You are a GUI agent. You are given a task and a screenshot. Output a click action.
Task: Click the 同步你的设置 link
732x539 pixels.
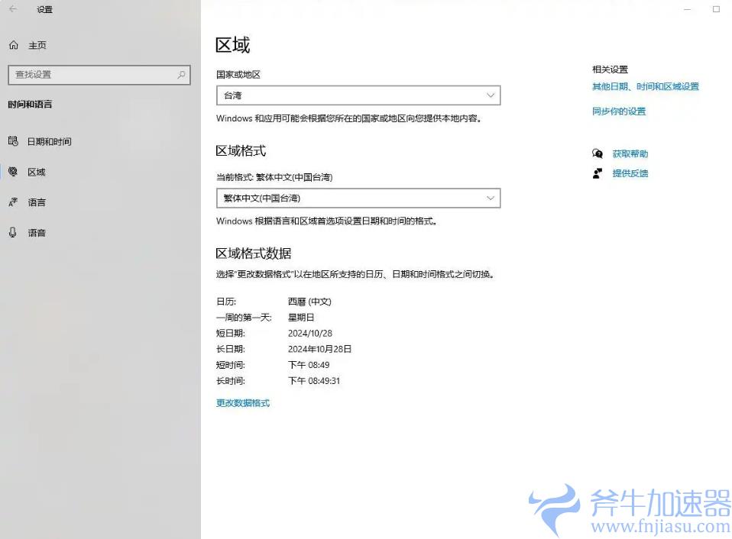(x=618, y=111)
